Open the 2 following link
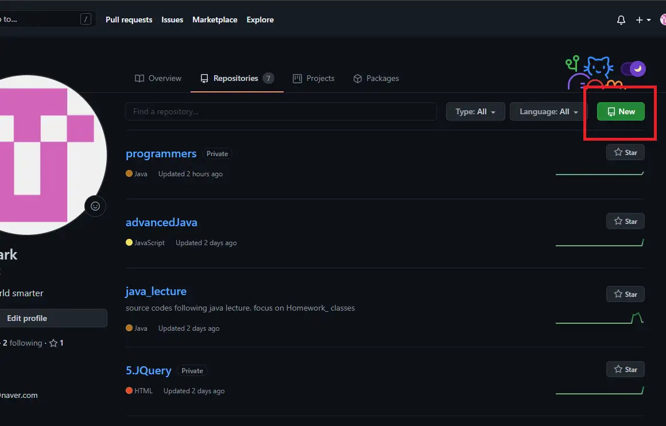The width and height of the screenshot is (666, 426). tap(22, 343)
